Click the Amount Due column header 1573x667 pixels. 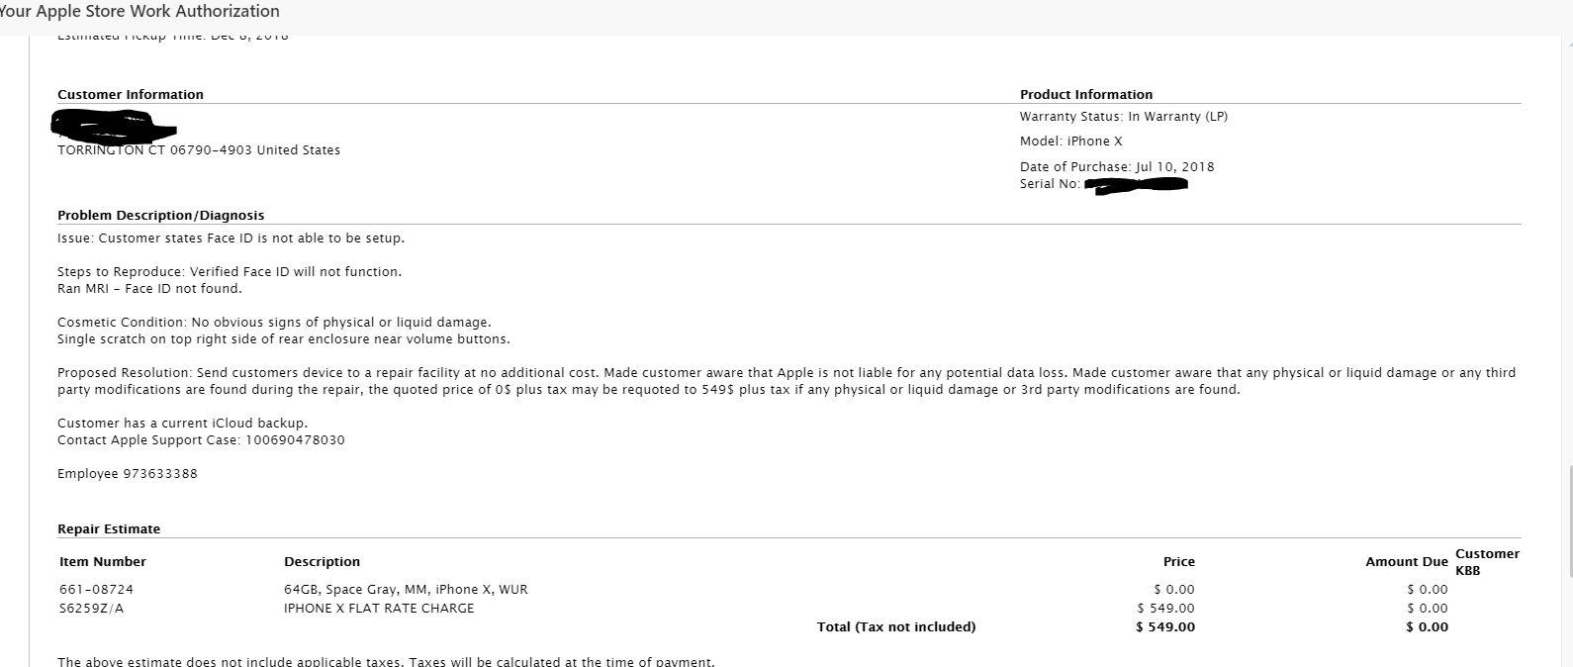click(x=1407, y=562)
